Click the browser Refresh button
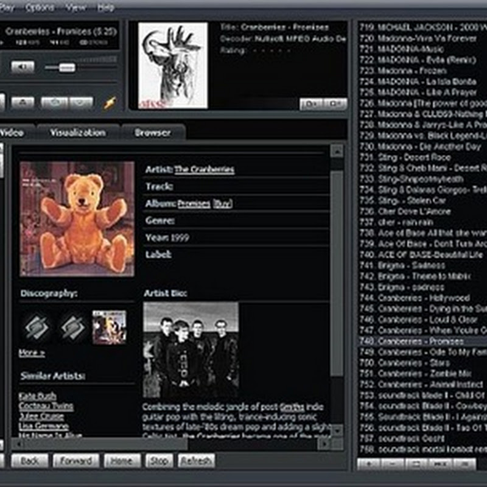 (196, 461)
